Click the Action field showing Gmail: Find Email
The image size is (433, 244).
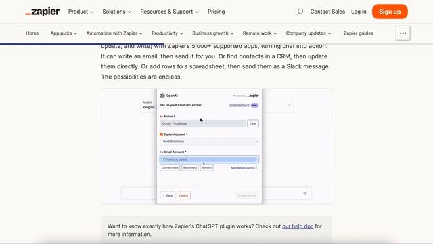203,123
